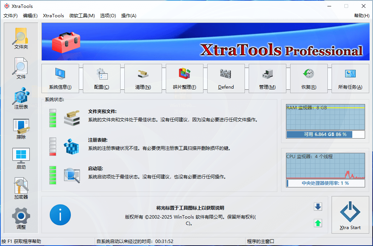Viewport: 373px width, 246px height.
Task: Open the 启动 startup manager icon
Action: point(21,158)
